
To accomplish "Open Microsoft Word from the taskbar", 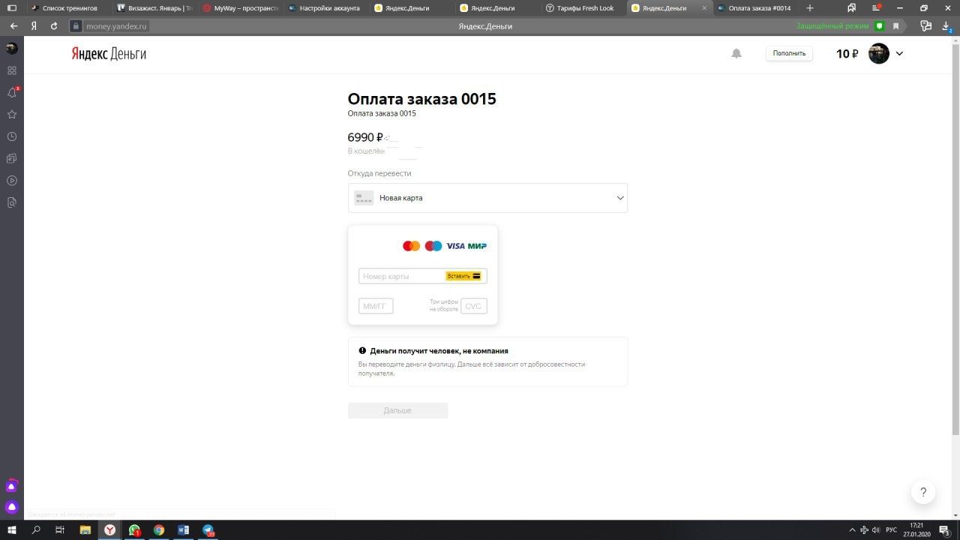I will [x=184, y=529].
